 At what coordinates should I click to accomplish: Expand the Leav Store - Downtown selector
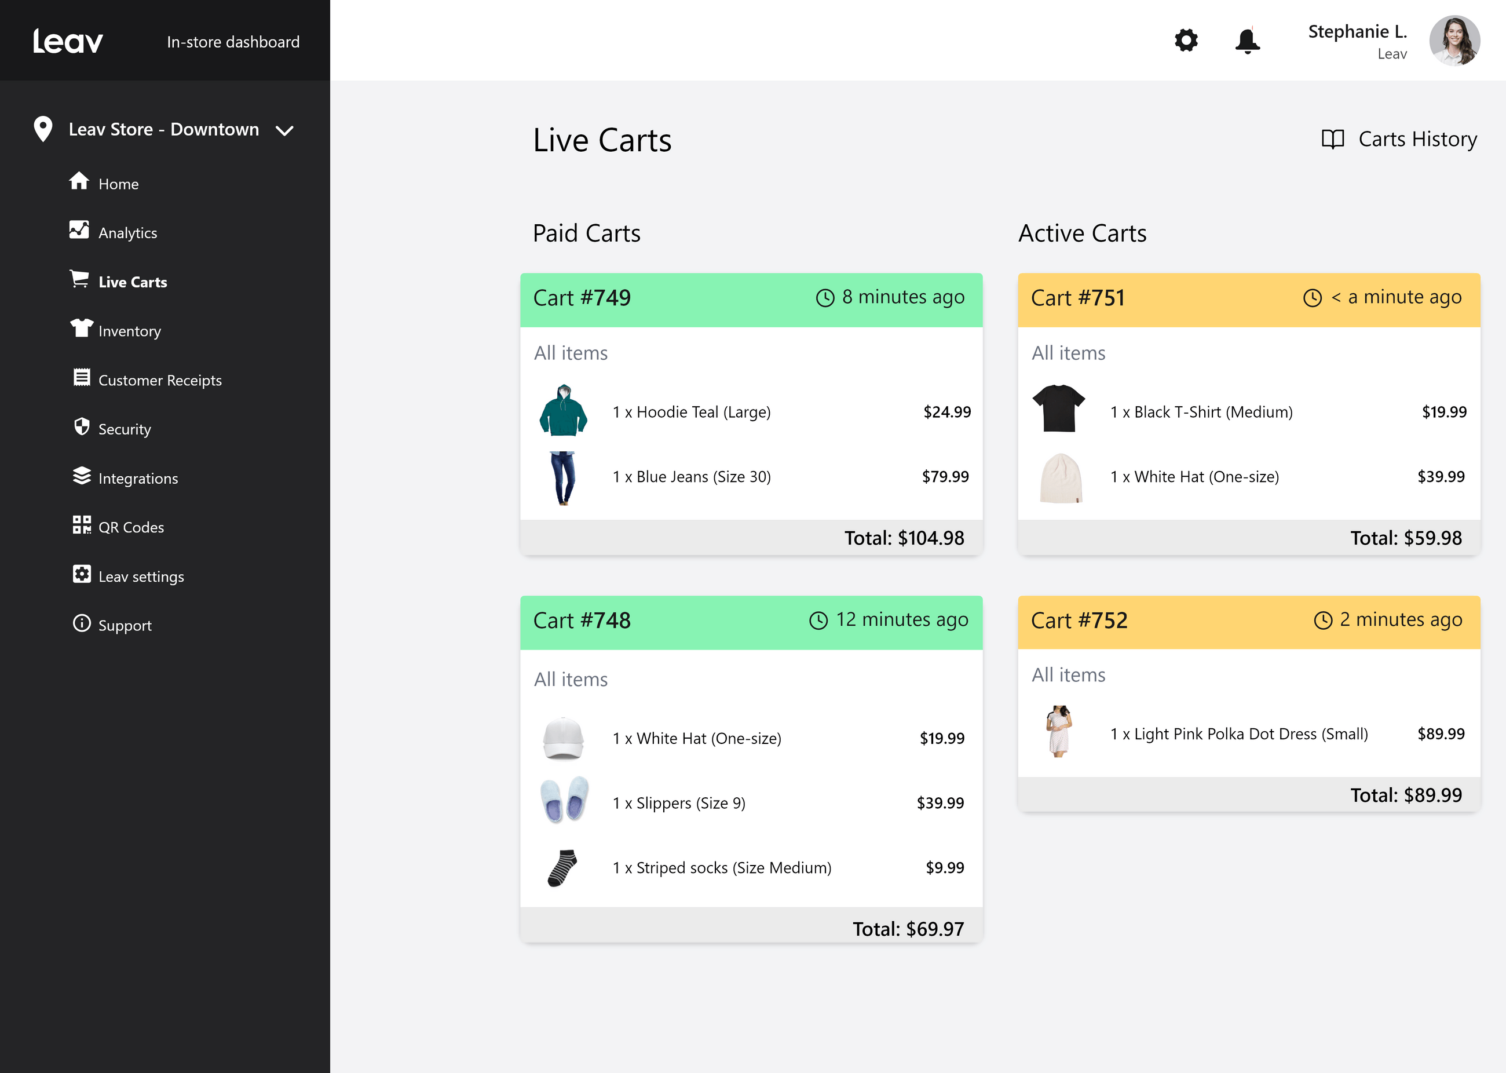coord(284,131)
